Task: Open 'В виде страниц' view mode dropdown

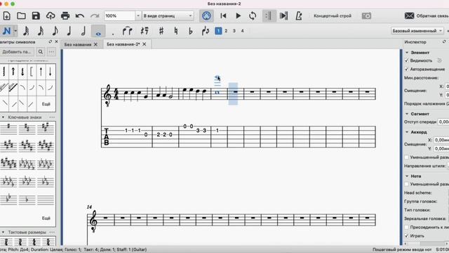Action: (x=168, y=15)
